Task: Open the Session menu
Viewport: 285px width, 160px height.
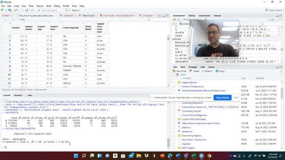Action: (x=40, y=6)
